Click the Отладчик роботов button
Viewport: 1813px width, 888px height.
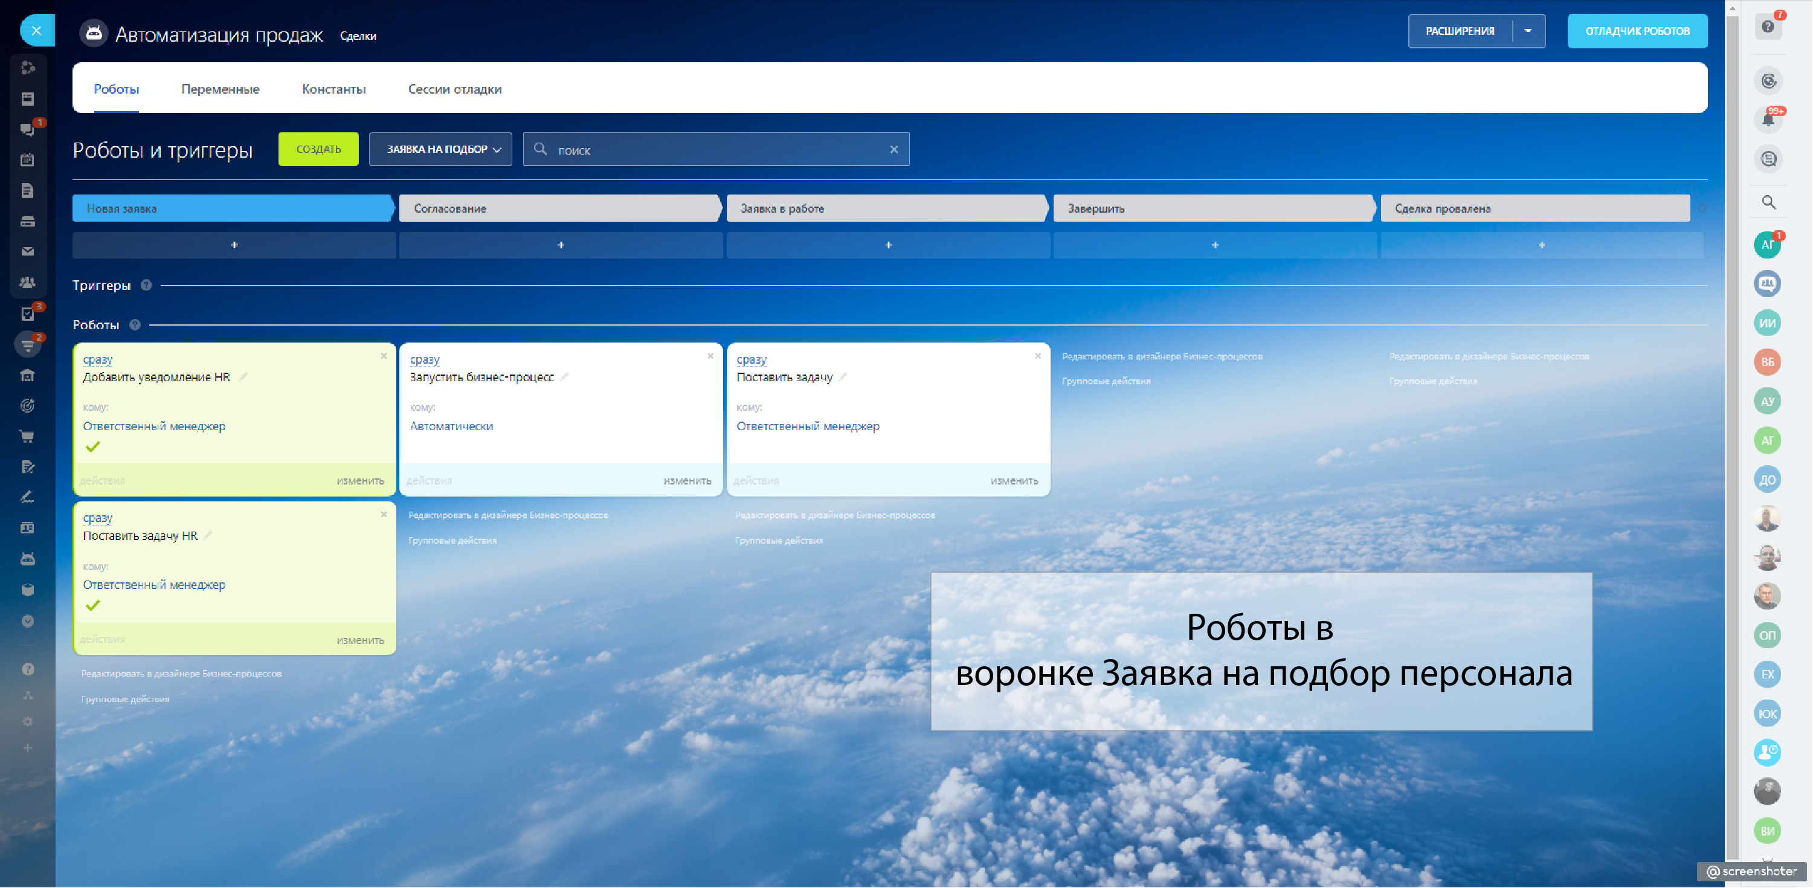(1637, 31)
